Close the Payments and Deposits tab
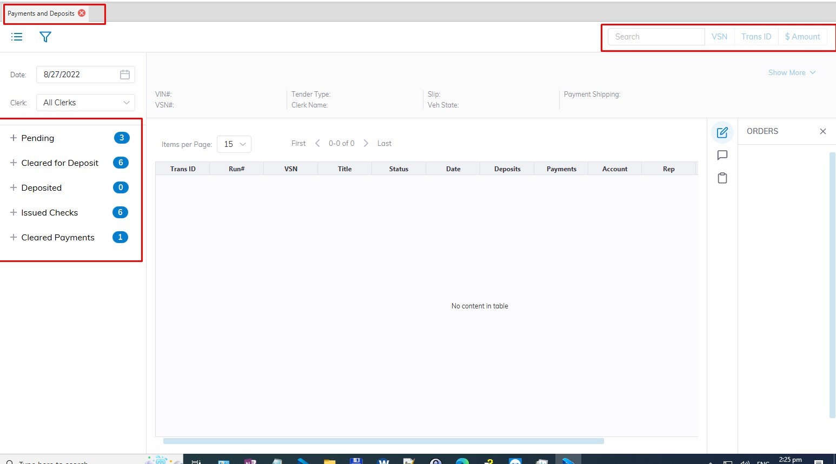Screen dimensions: 836x464 [x=82, y=13]
